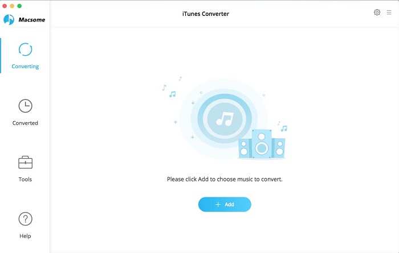Open the Converting section in sidebar

25,56
